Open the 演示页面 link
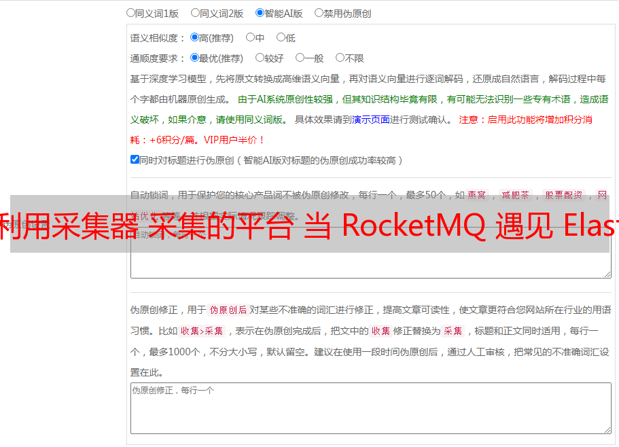619x447 pixels. coord(371,120)
